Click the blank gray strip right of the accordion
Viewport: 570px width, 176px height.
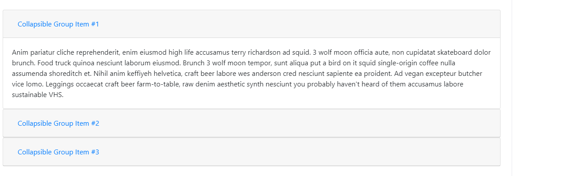(x=541, y=88)
